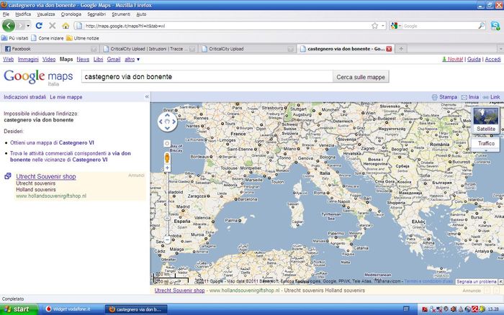
Task: Expand the altro dropdown menu
Action: click(132, 59)
